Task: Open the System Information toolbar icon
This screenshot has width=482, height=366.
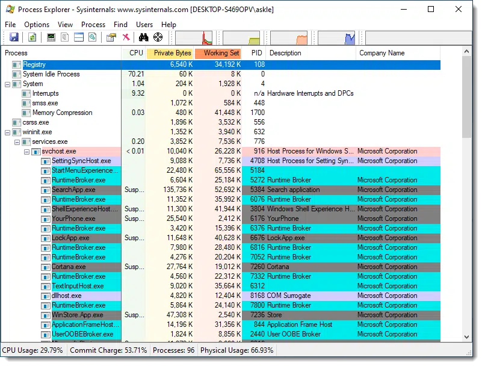Action: point(51,37)
